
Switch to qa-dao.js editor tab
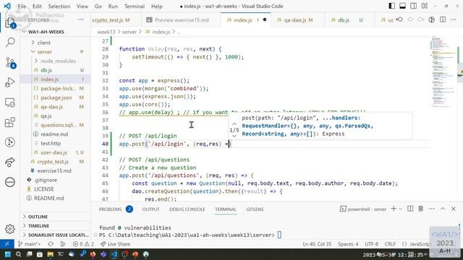pyautogui.click(x=297, y=20)
